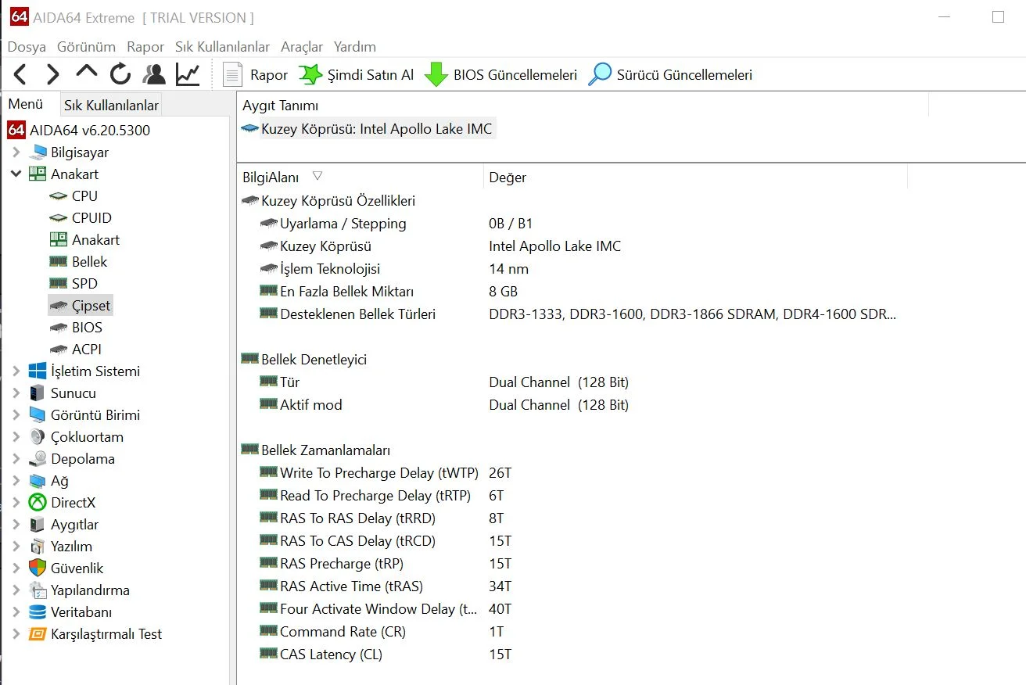Expand the İşletim Sistemi node
This screenshot has width=1026, height=685.
16,371
